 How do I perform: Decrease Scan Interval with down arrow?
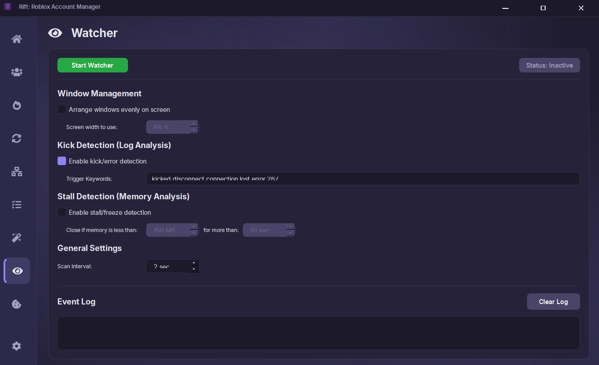194,269
